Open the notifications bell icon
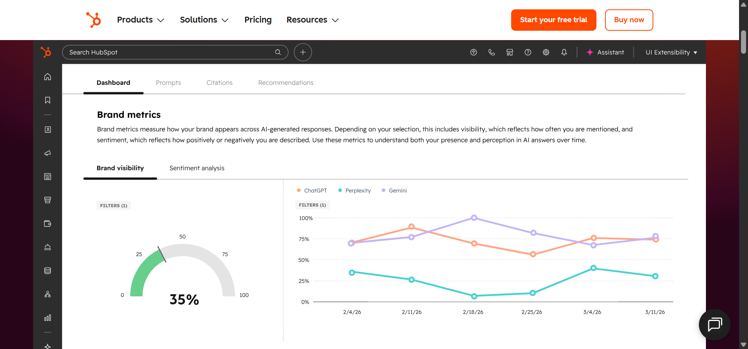 (x=564, y=52)
